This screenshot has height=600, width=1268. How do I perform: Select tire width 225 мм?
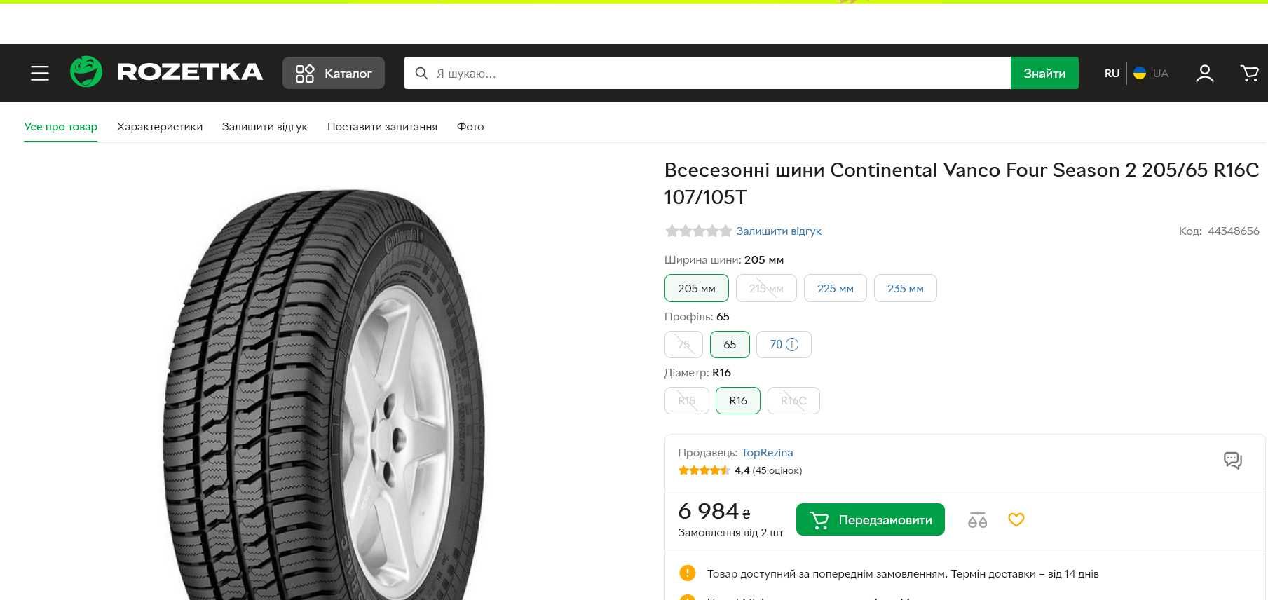836,288
